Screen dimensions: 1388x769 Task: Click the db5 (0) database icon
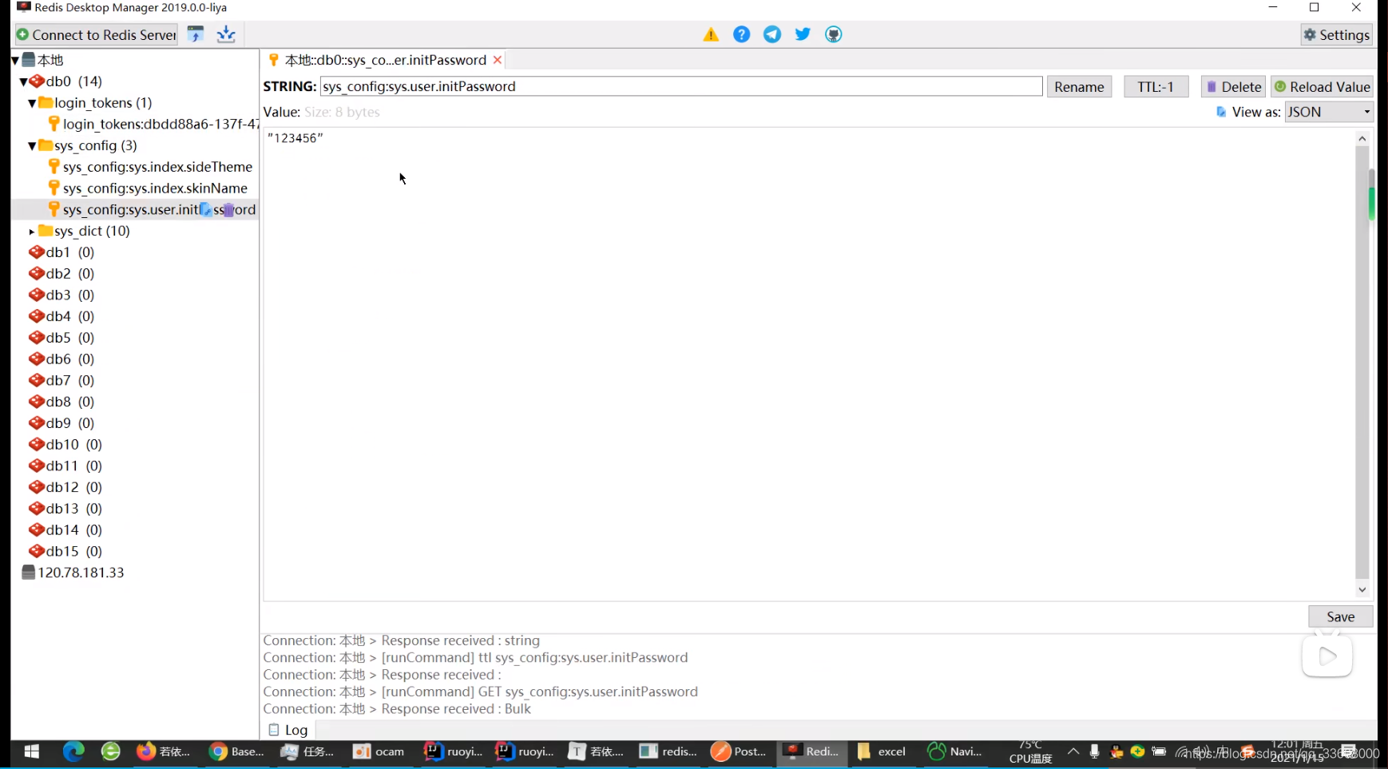click(37, 338)
